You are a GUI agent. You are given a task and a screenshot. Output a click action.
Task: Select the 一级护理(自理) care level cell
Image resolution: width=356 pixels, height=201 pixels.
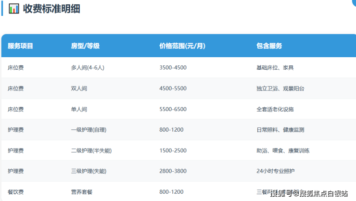click(89, 130)
